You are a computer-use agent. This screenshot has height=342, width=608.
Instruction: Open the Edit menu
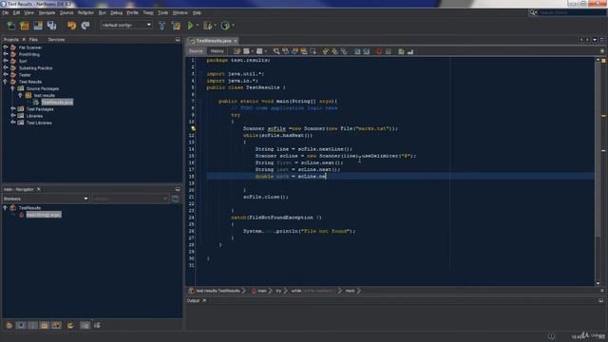(16, 12)
